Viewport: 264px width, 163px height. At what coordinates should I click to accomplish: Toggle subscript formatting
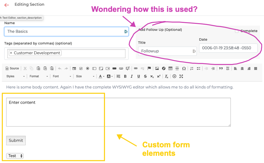coord(152,76)
